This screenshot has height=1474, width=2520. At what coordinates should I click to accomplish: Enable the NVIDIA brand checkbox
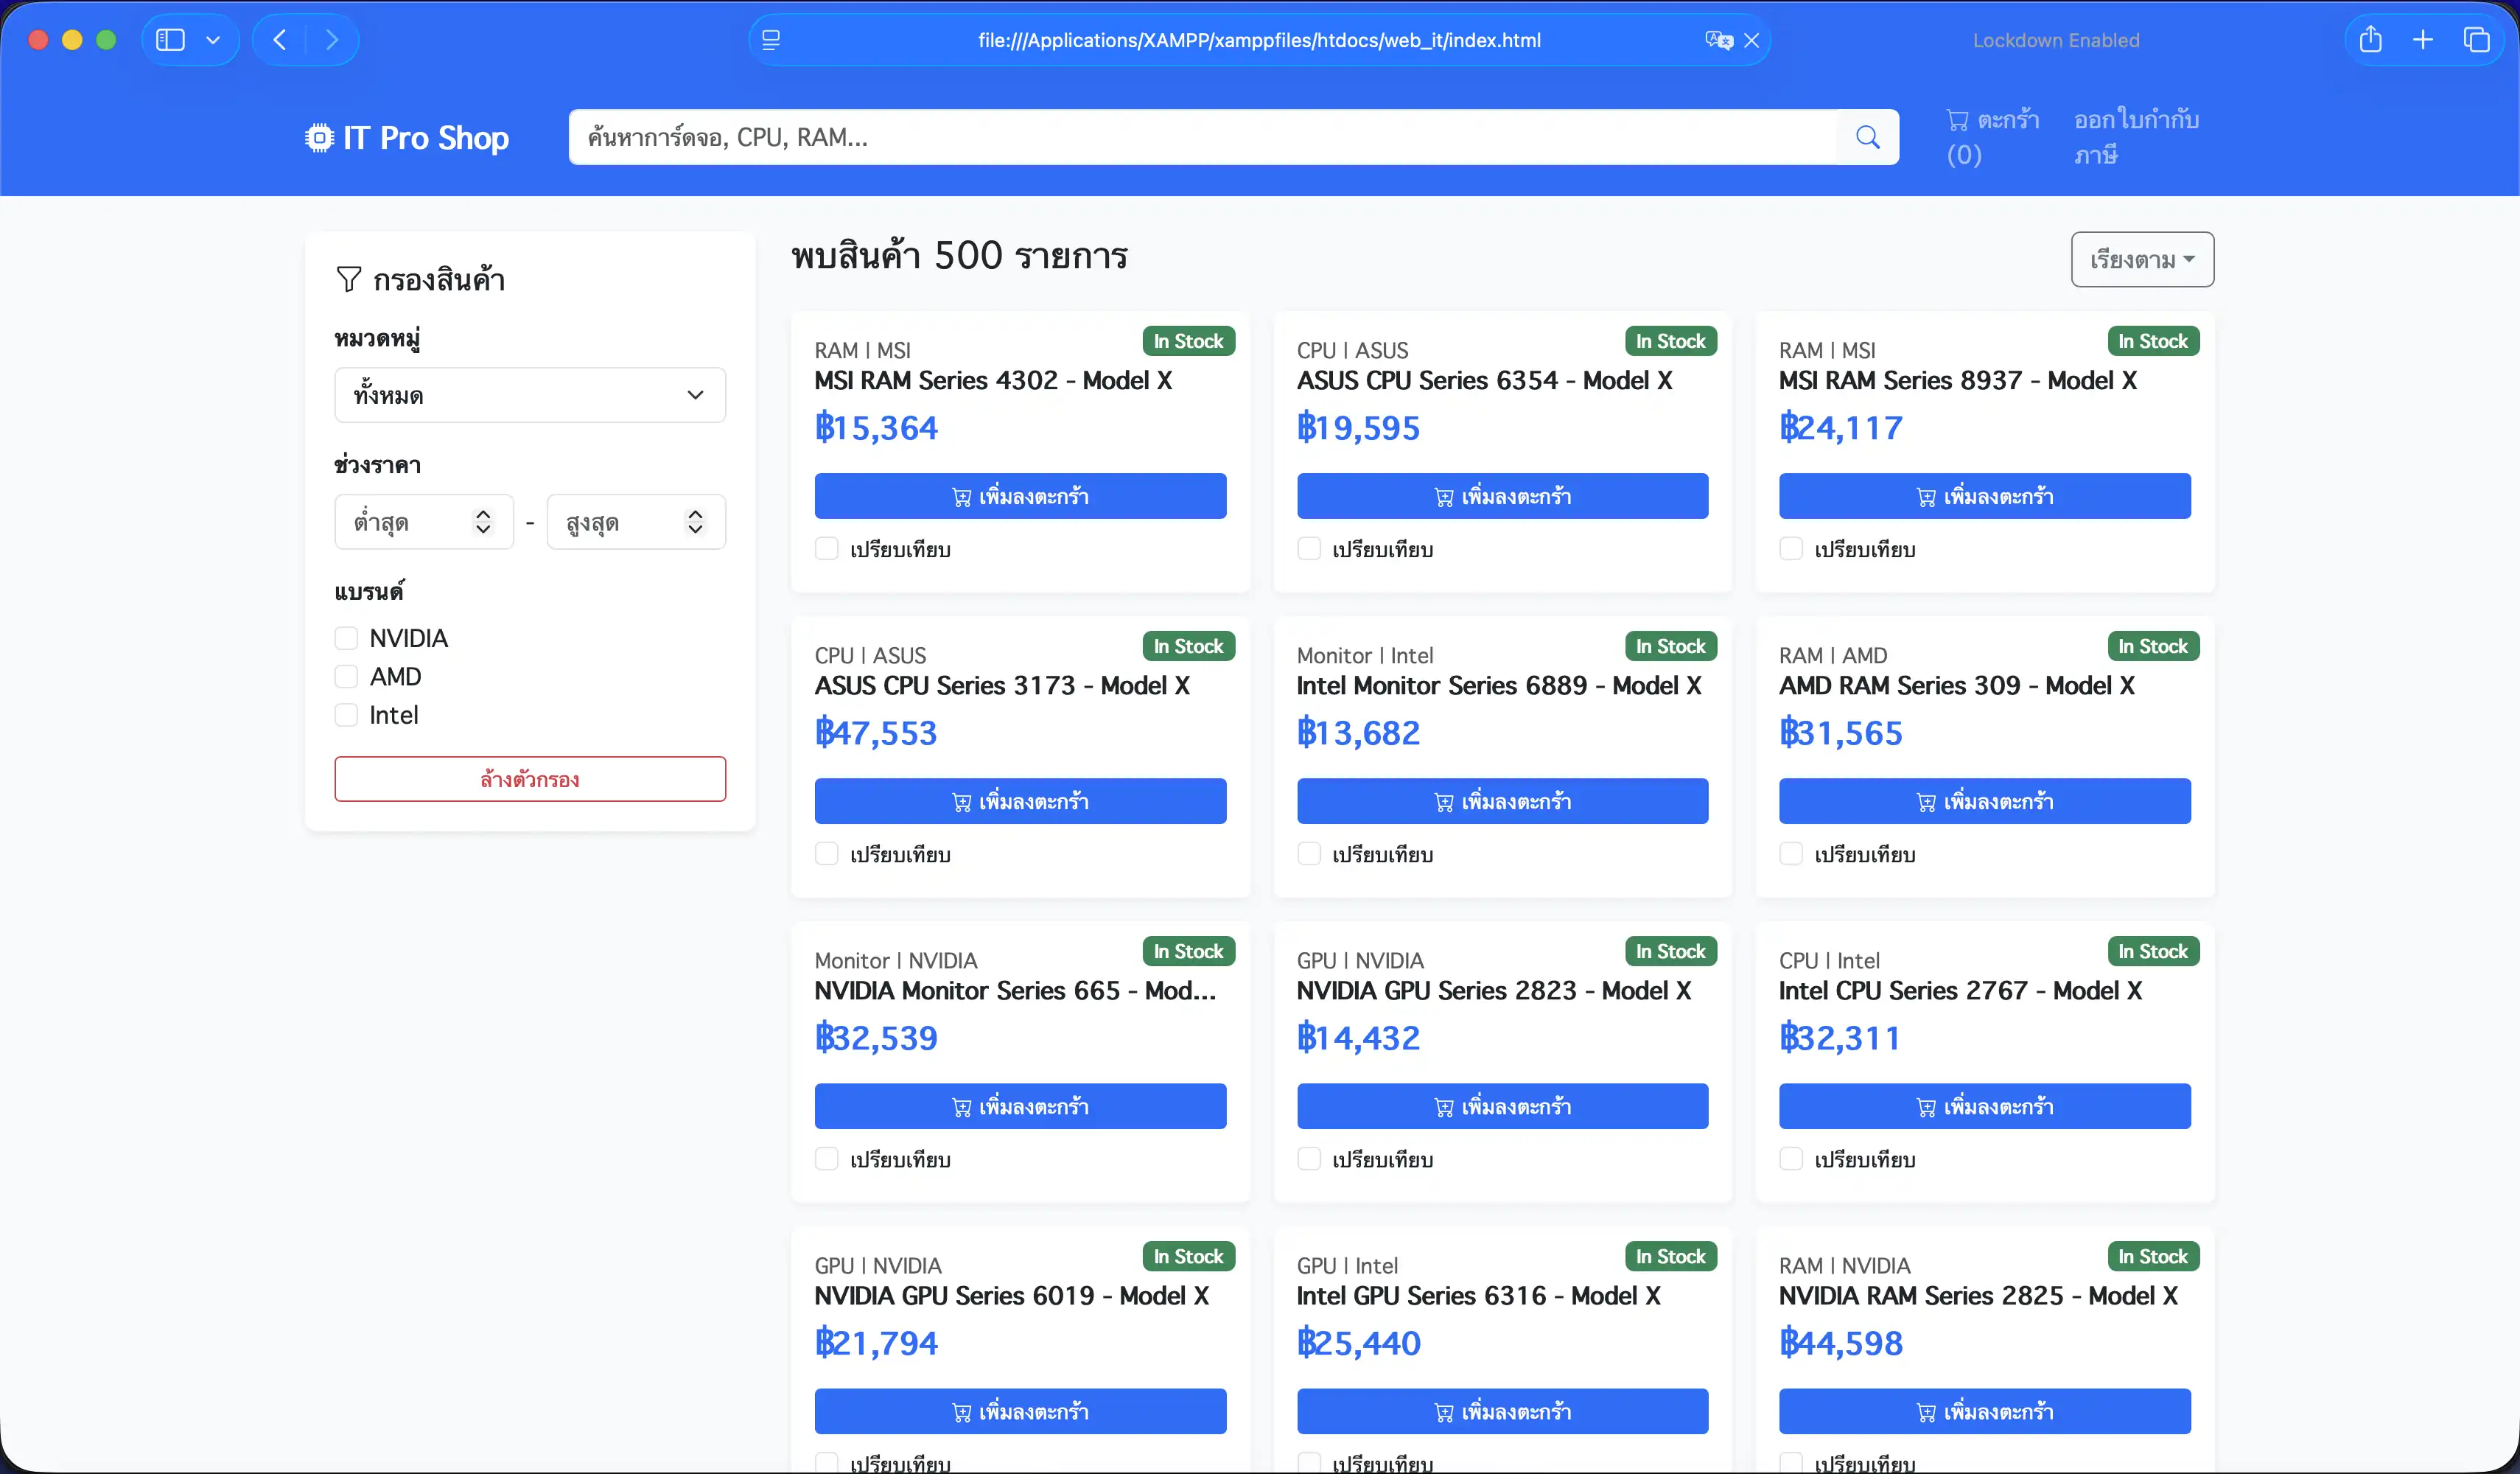(x=346, y=638)
